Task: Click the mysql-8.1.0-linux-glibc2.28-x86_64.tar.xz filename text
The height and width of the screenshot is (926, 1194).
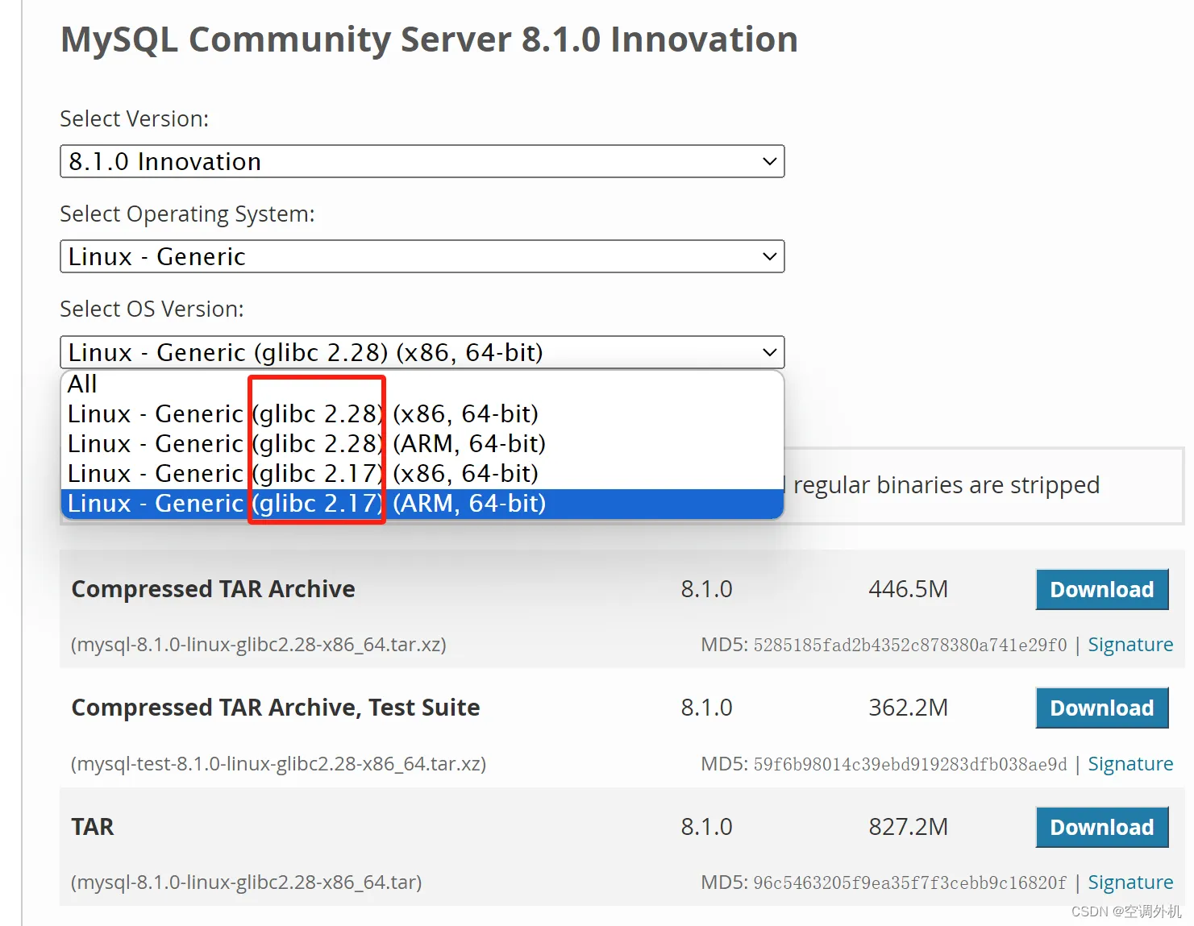Action: (259, 645)
